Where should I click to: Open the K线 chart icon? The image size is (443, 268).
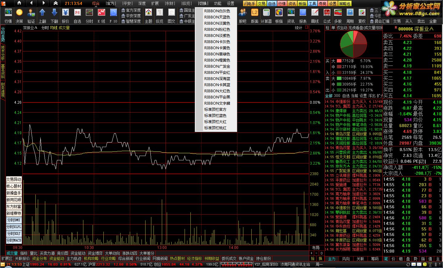(x=101, y=16)
